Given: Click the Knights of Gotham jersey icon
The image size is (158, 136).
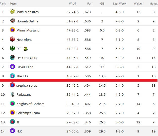Looking at the screenshot, I should click(x=12, y=103).
